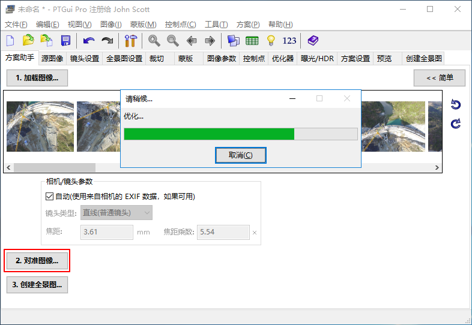Rotate images counterclockwise with upper arrow icon
This screenshot has width=472, height=325.
point(456,104)
